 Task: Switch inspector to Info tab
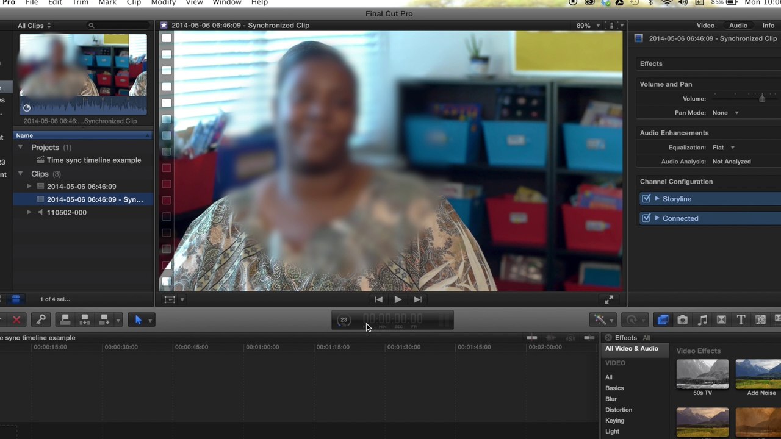768,26
